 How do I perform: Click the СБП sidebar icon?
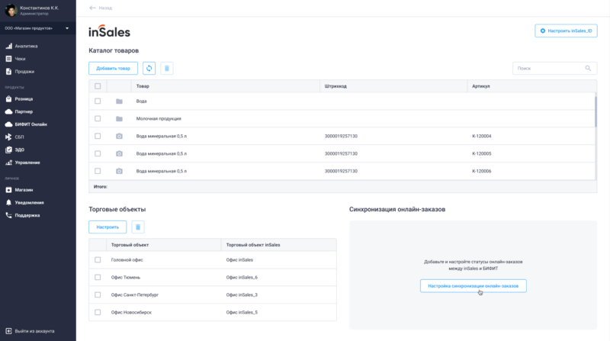coord(8,137)
